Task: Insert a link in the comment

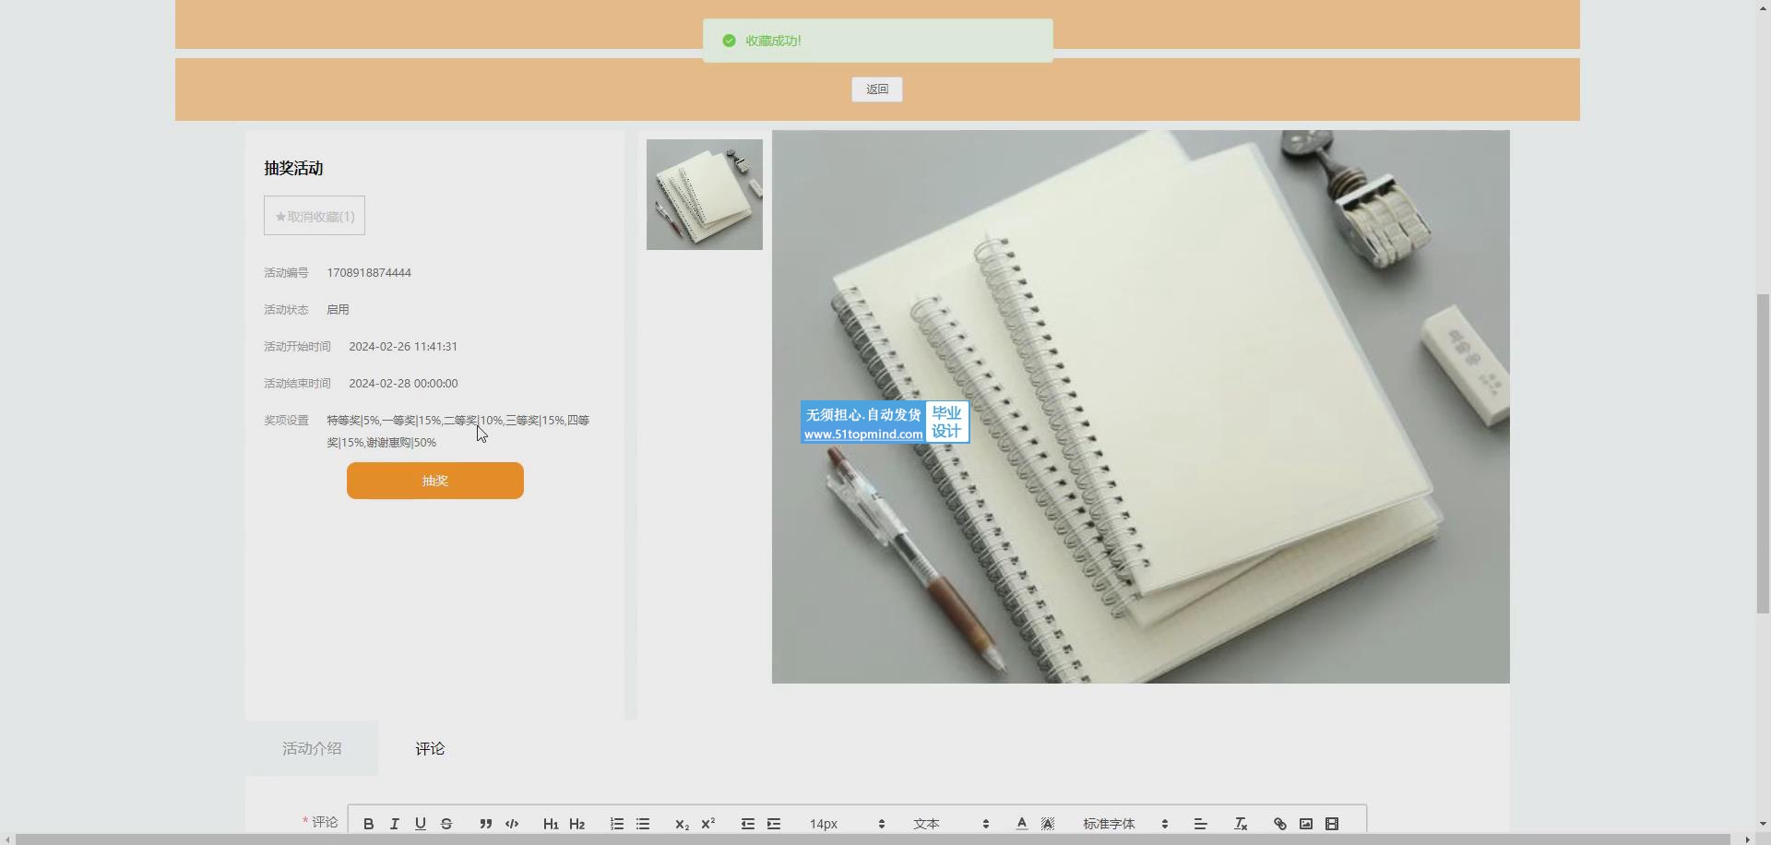Action: click(x=1280, y=824)
